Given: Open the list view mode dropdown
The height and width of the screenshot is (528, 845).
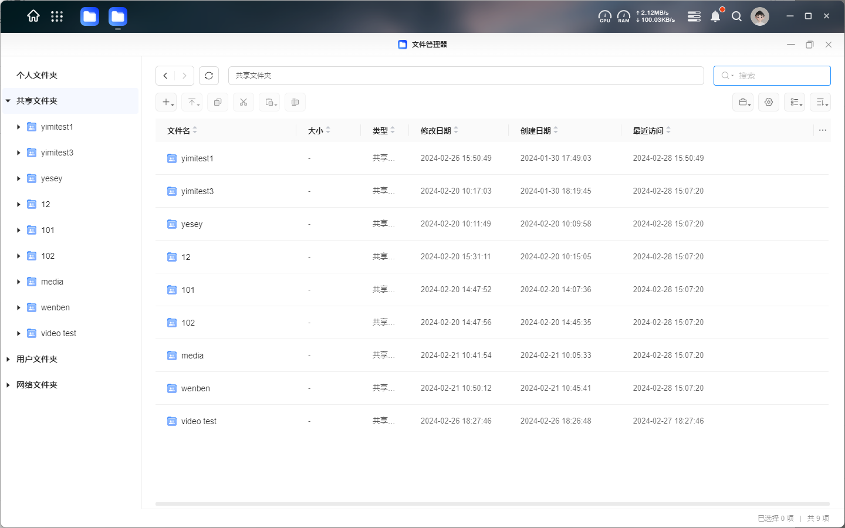Looking at the screenshot, I should coord(795,102).
